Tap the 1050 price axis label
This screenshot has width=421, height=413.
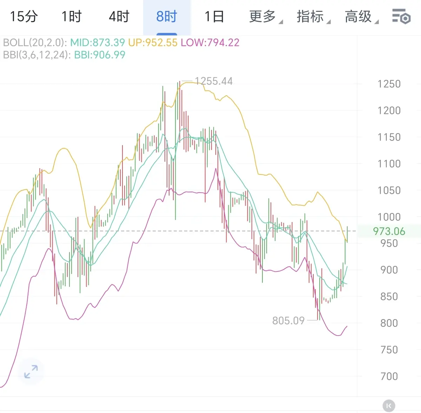click(389, 191)
